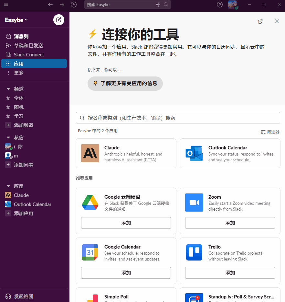Image resolution: width=285 pixels, height=302 pixels.
Task: Open the #全体 channel
Action: 34,98
